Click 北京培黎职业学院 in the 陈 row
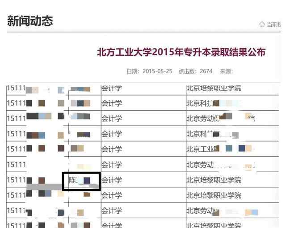Image resolution: width=286 pixels, height=228 pixels. (x=214, y=180)
